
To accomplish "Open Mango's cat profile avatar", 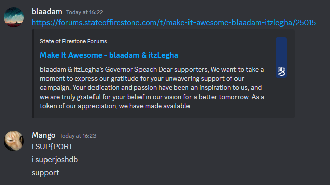I will point(14,141).
